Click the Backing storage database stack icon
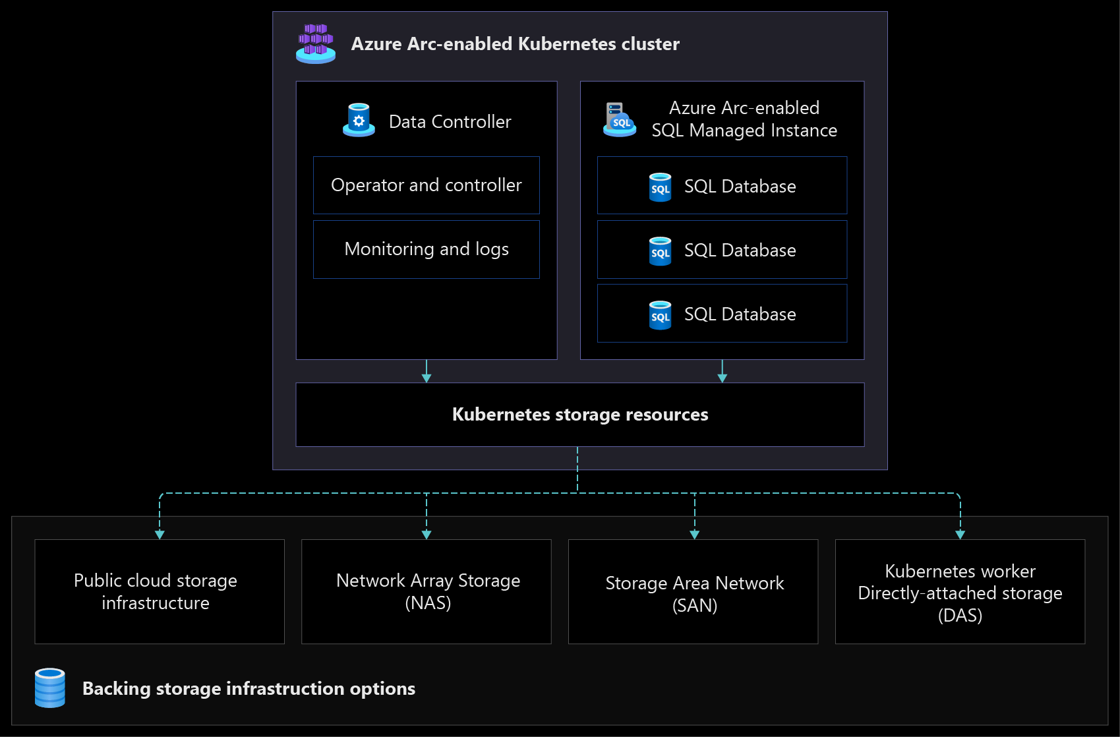This screenshot has height=737, width=1120. coord(50,688)
